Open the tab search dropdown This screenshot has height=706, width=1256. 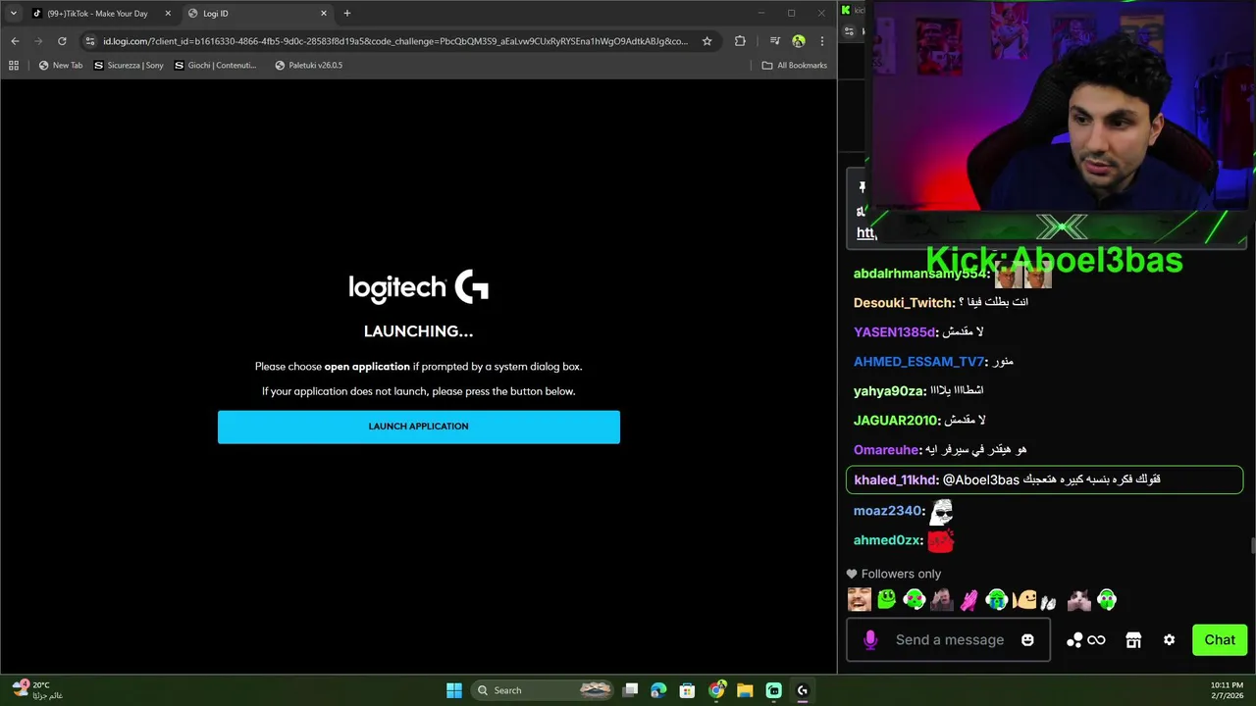(13, 14)
